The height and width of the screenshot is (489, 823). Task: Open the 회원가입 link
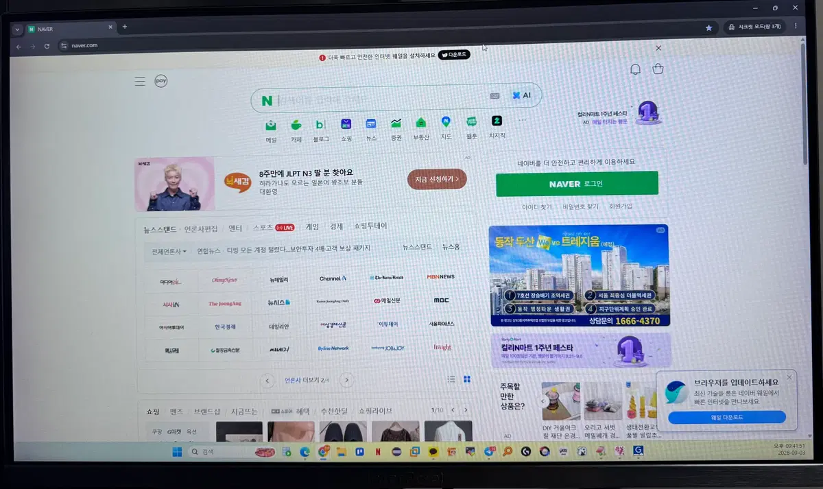[x=621, y=206]
